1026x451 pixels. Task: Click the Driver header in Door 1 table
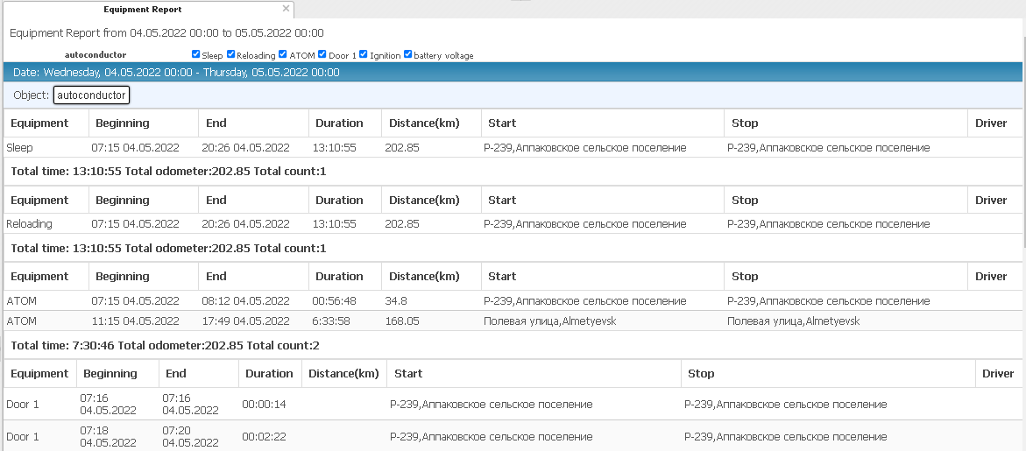(998, 373)
